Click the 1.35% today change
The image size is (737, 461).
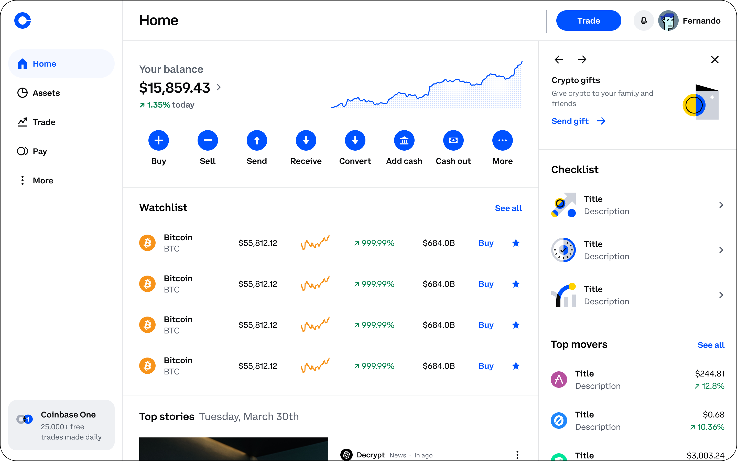167,105
